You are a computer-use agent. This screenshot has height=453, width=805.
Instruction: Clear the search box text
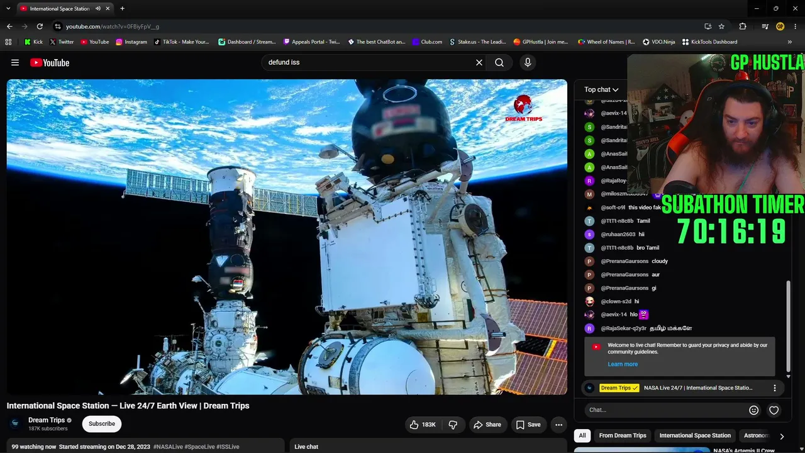[479, 62]
